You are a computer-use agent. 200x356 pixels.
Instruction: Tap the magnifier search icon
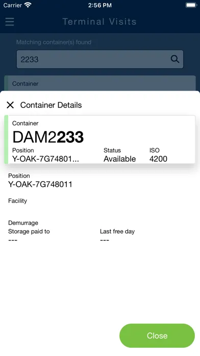click(175, 59)
